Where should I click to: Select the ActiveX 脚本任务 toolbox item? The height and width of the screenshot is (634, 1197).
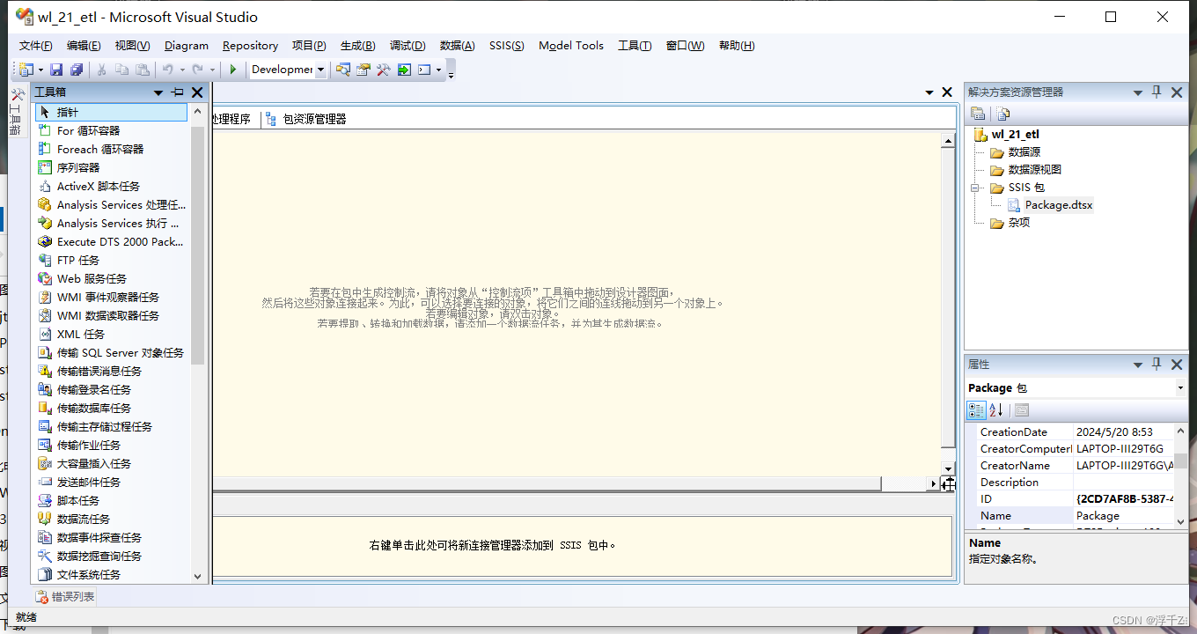tap(111, 186)
